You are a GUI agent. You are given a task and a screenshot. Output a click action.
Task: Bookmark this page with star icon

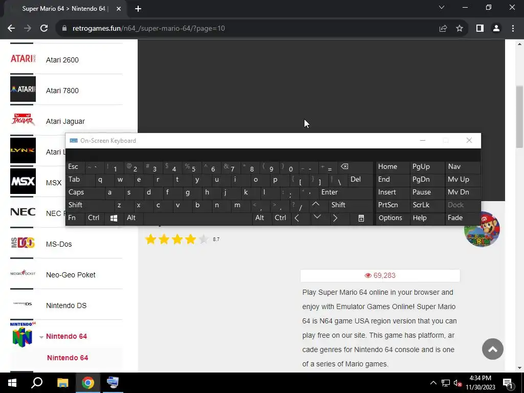pos(460,29)
